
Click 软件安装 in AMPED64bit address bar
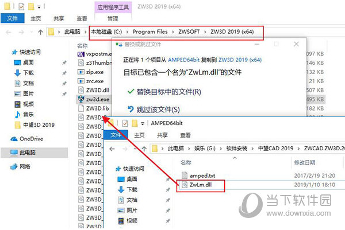click(x=237, y=149)
